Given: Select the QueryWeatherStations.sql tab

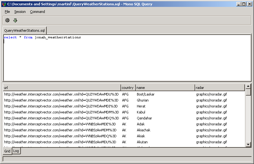Looking at the screenshot, I should click(25, 30).
